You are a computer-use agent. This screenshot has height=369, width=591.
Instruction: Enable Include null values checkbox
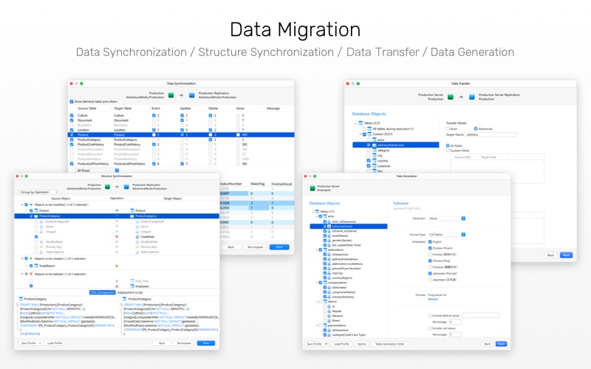pos(430,328)
